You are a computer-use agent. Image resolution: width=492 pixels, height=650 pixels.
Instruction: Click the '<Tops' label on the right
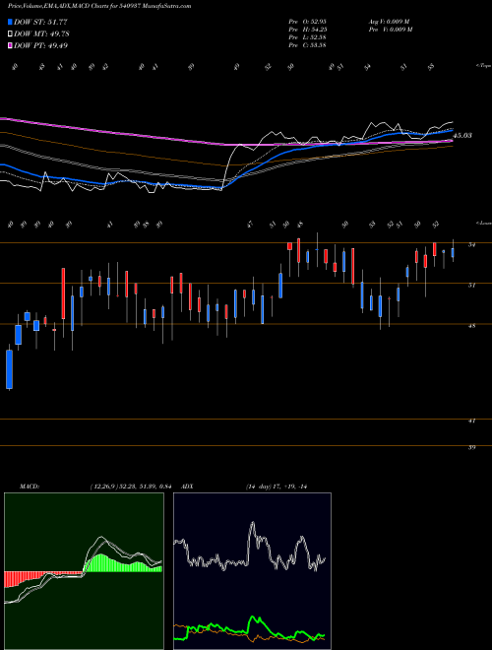pos(484,66)
